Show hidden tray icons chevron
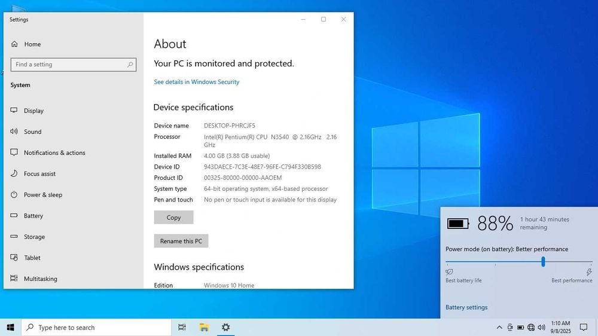The width and height of the screenshot is (598, 336). click(499, 327)
